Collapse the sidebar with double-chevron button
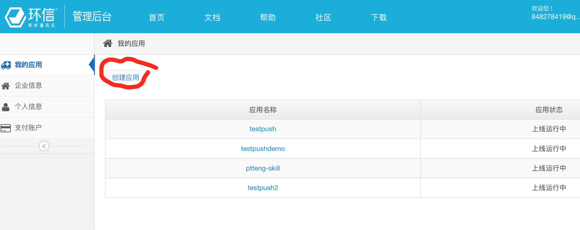This screenshot has height=230, width=580. (44, 146)
